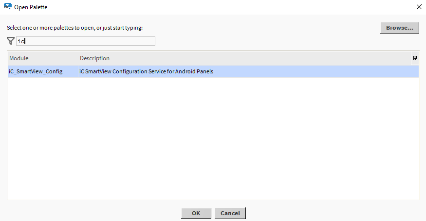
Task: Confirm selection with the OK button
Action: (196, 213)
